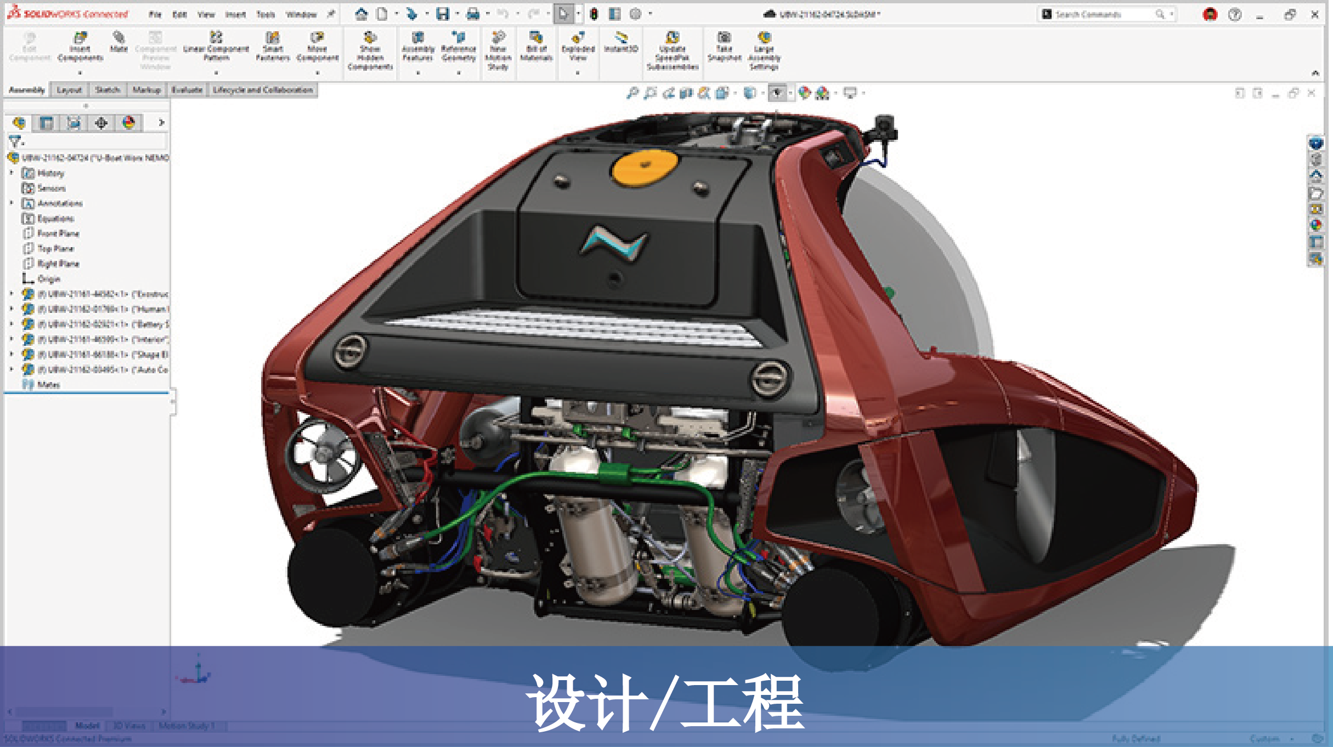The height and width of the screenshot is (747, 1333).
Task: Click Update SpeedPak Subassemblies
Action: tap(673, 51)
